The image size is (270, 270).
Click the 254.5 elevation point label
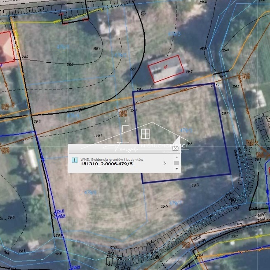click(163, 206)
